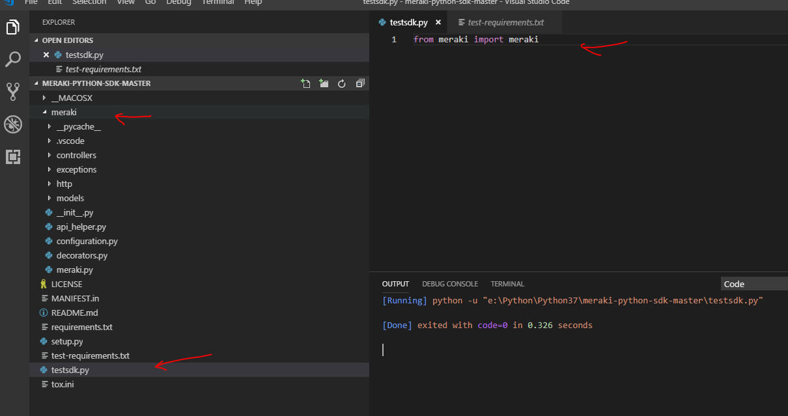Collapse the meraki folder
The width and height of the screenshot is (788, 416).
(64, 112)
